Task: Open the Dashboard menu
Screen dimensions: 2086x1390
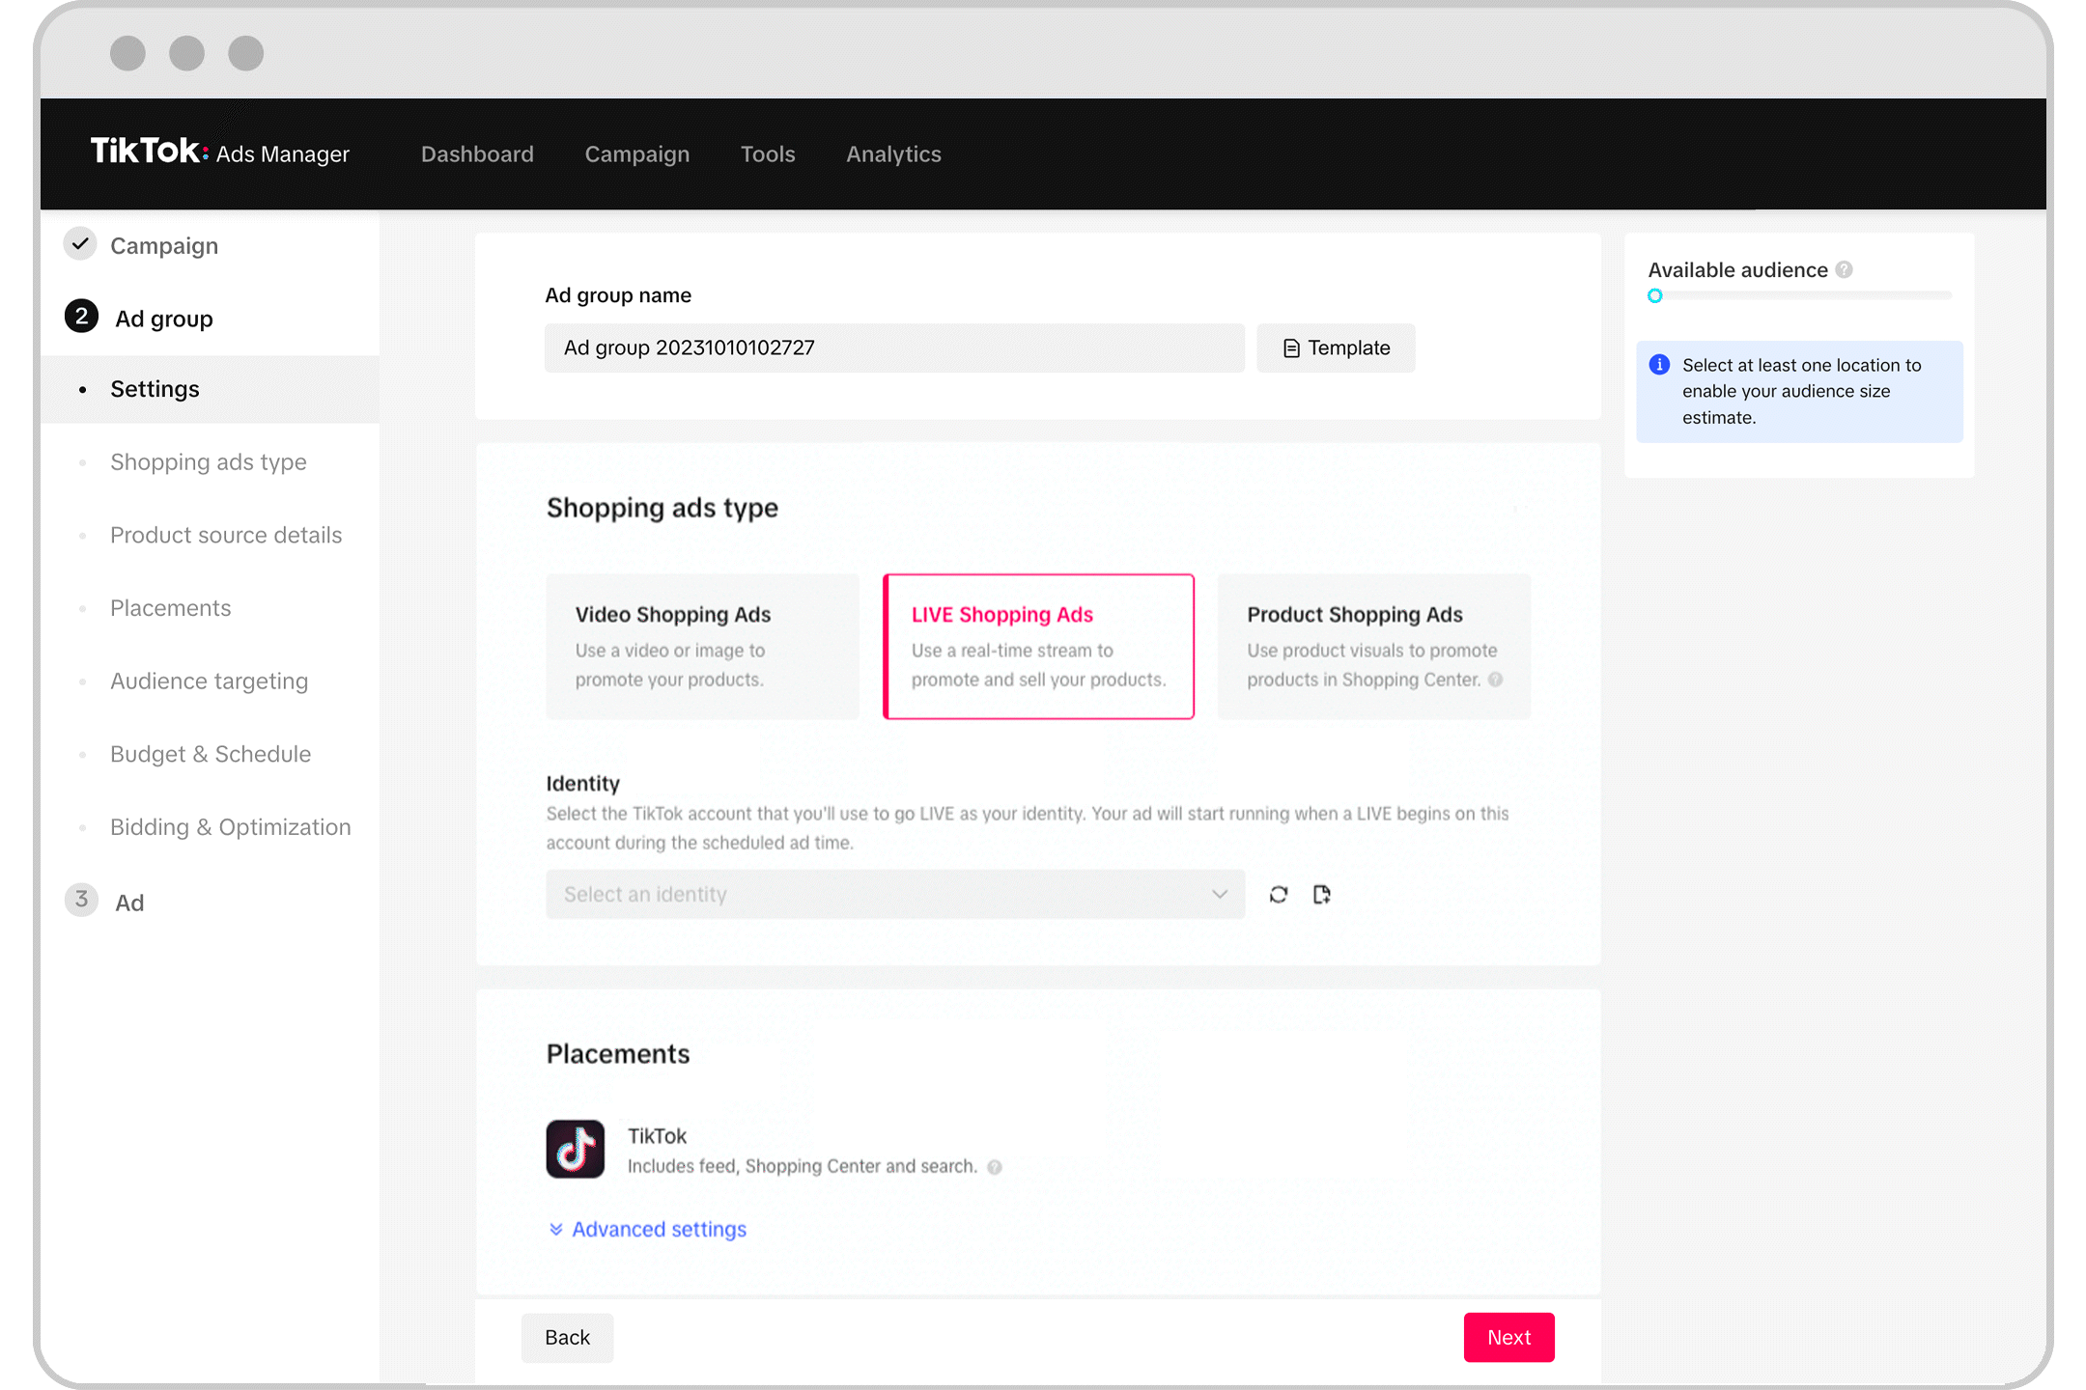Action: tap(477, 153)
